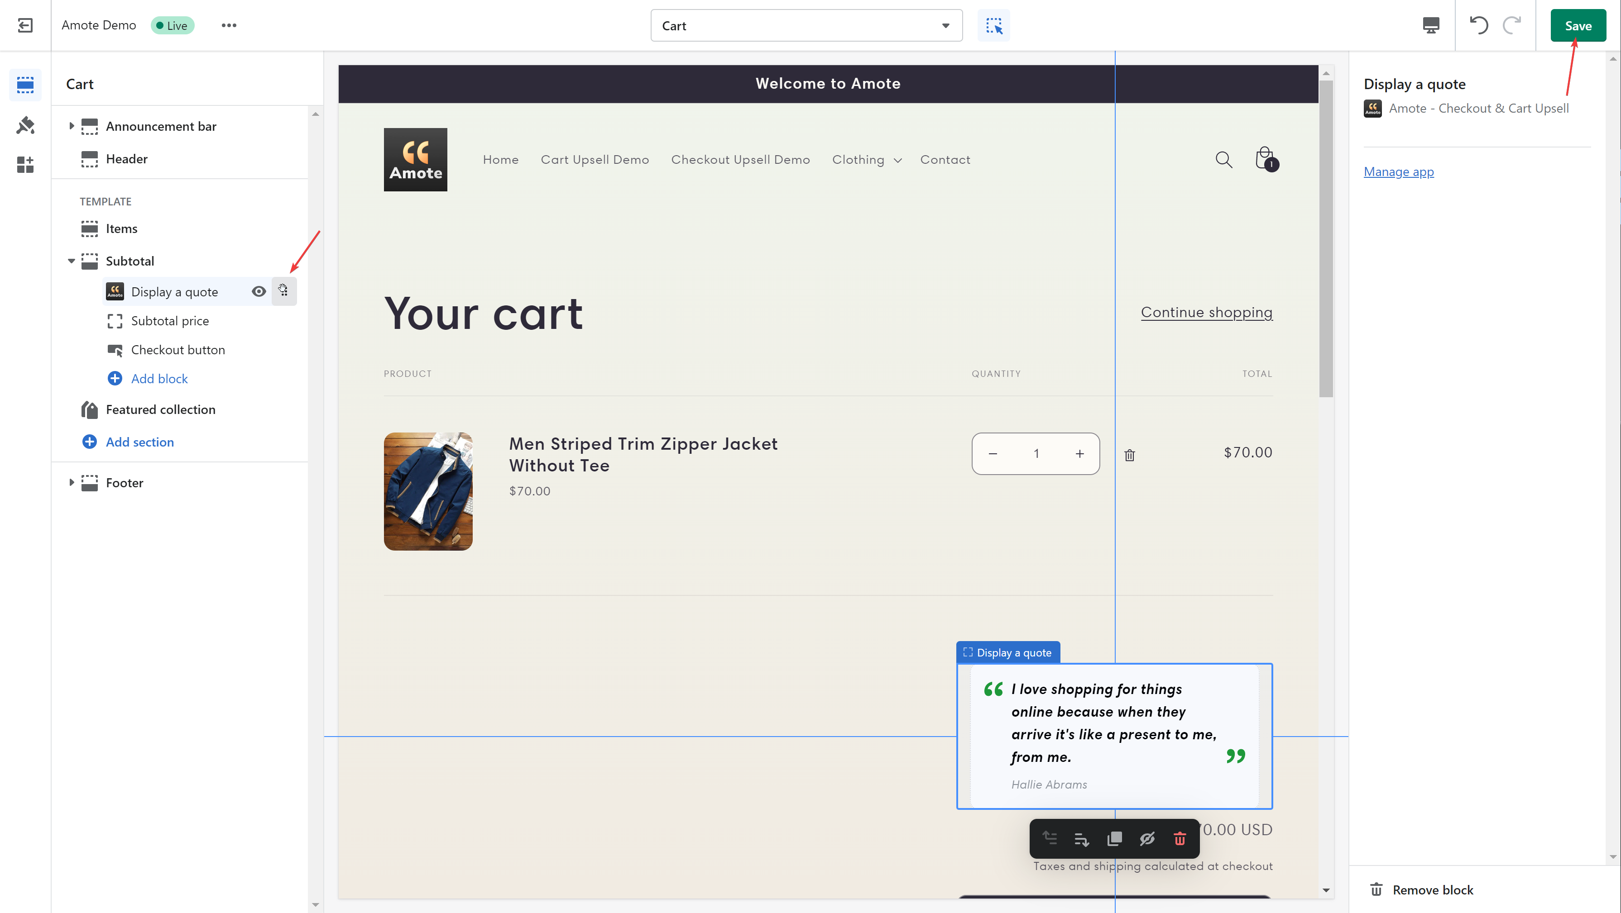Viewport: 1621px width, 913px height.
Task: Open the Cart template dropdown
Action: [806, 26]
